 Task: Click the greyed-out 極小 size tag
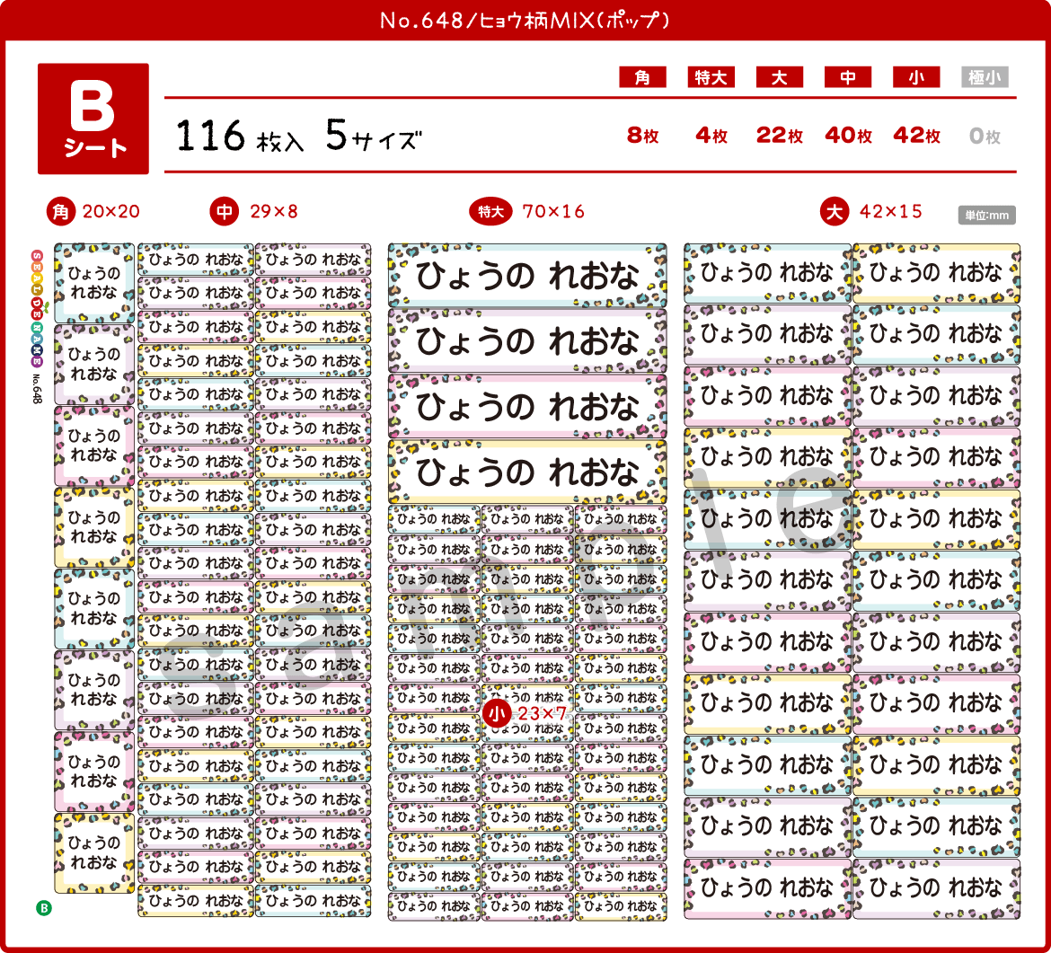(985, 77)
